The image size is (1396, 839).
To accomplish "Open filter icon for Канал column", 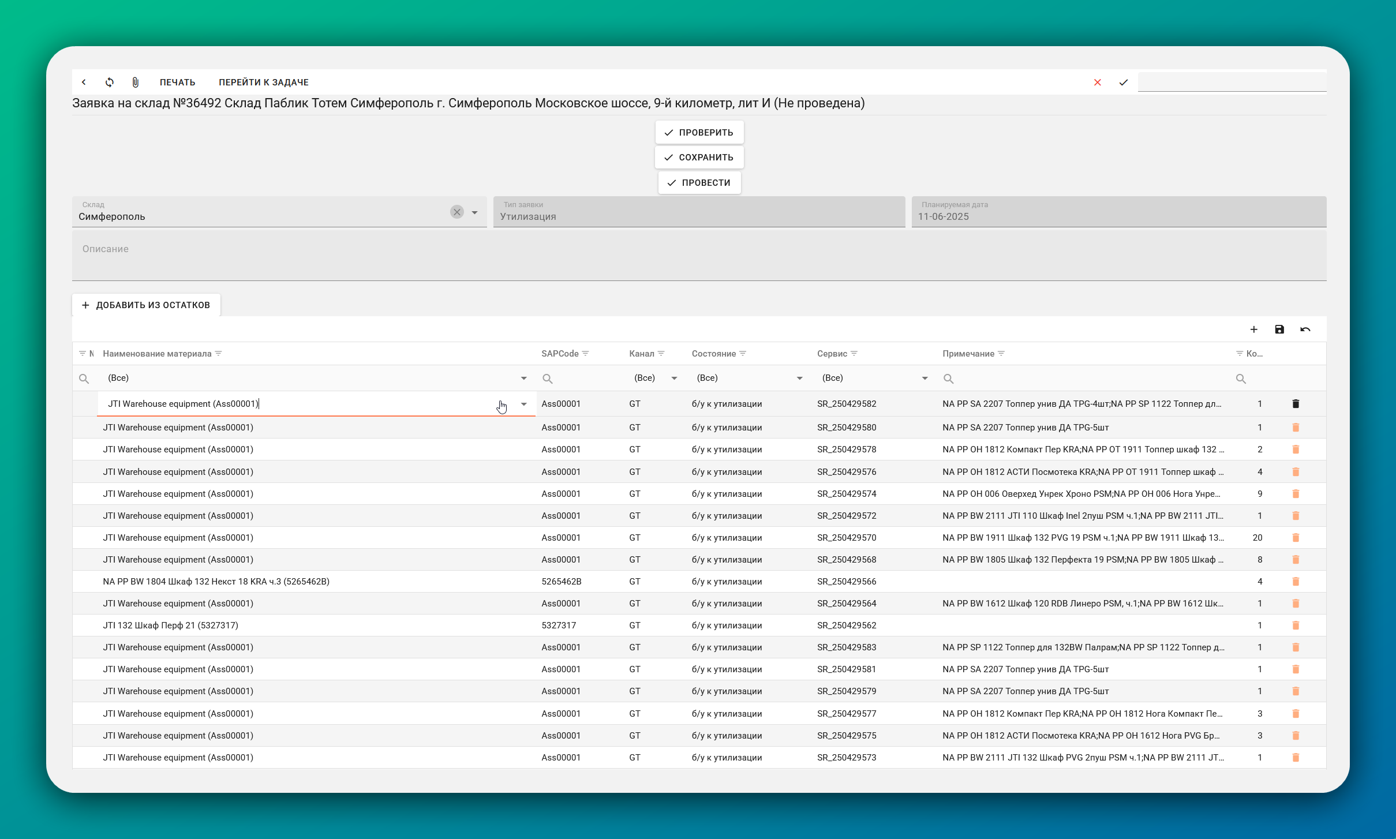I will (661, 354).
